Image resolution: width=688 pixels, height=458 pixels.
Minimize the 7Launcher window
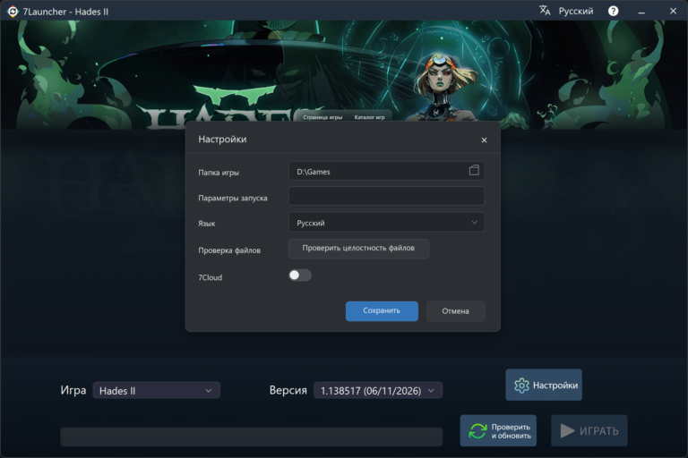641,12
